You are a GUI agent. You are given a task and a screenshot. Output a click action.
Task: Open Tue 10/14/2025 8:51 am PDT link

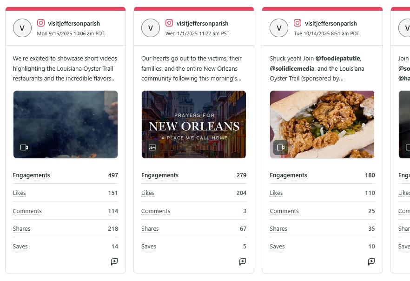pyautogui.click(x=326, y=33)
